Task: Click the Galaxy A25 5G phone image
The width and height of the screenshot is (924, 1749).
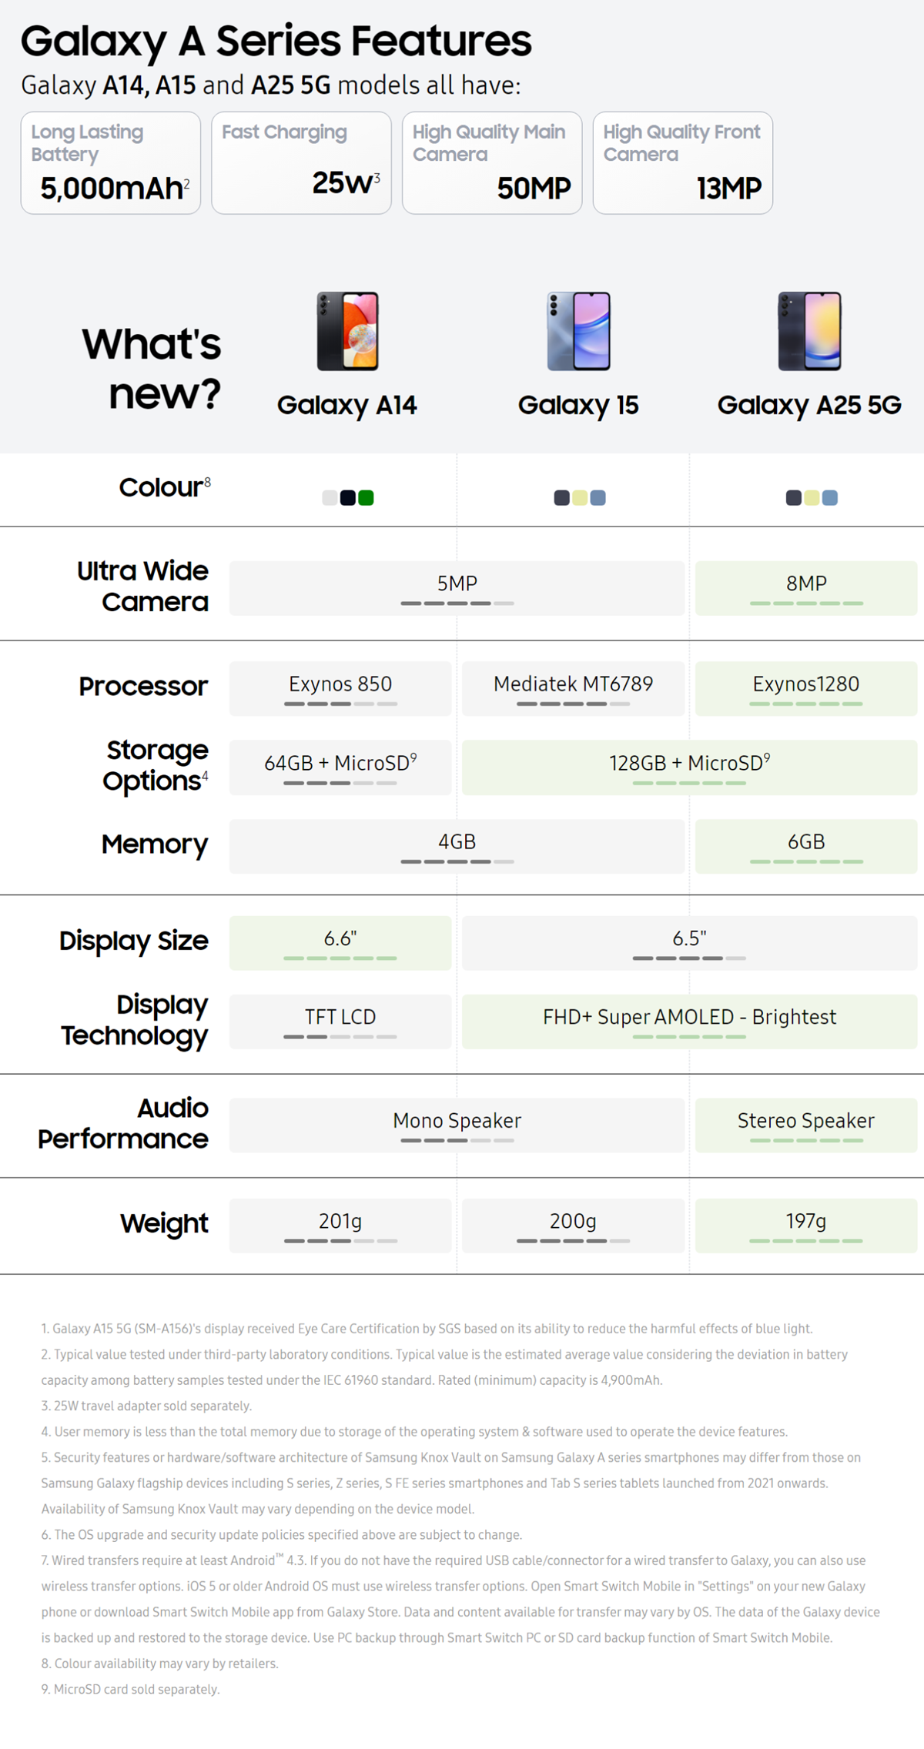Action: tap(809, 331)
